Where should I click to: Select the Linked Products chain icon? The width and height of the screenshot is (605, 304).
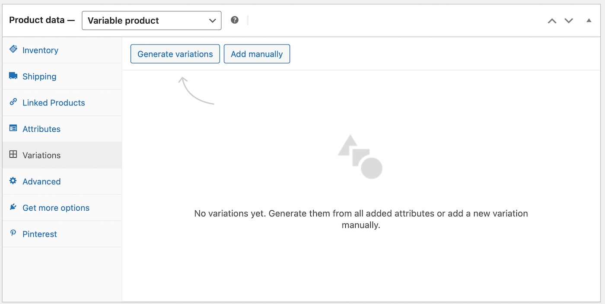13,102
